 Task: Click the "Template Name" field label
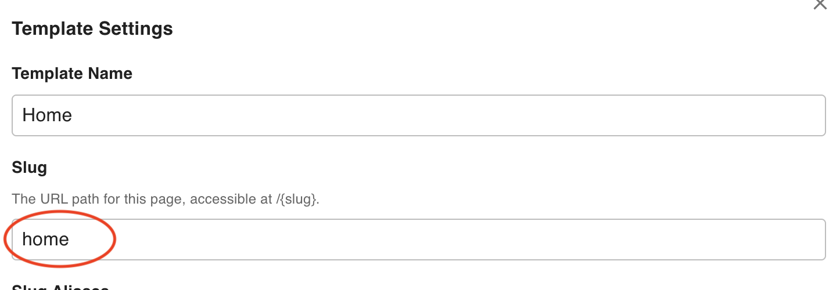72,74
